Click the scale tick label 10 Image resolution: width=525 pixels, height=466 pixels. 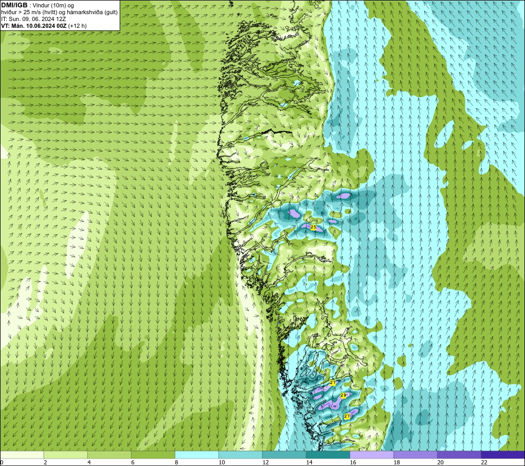click(222, 463)
